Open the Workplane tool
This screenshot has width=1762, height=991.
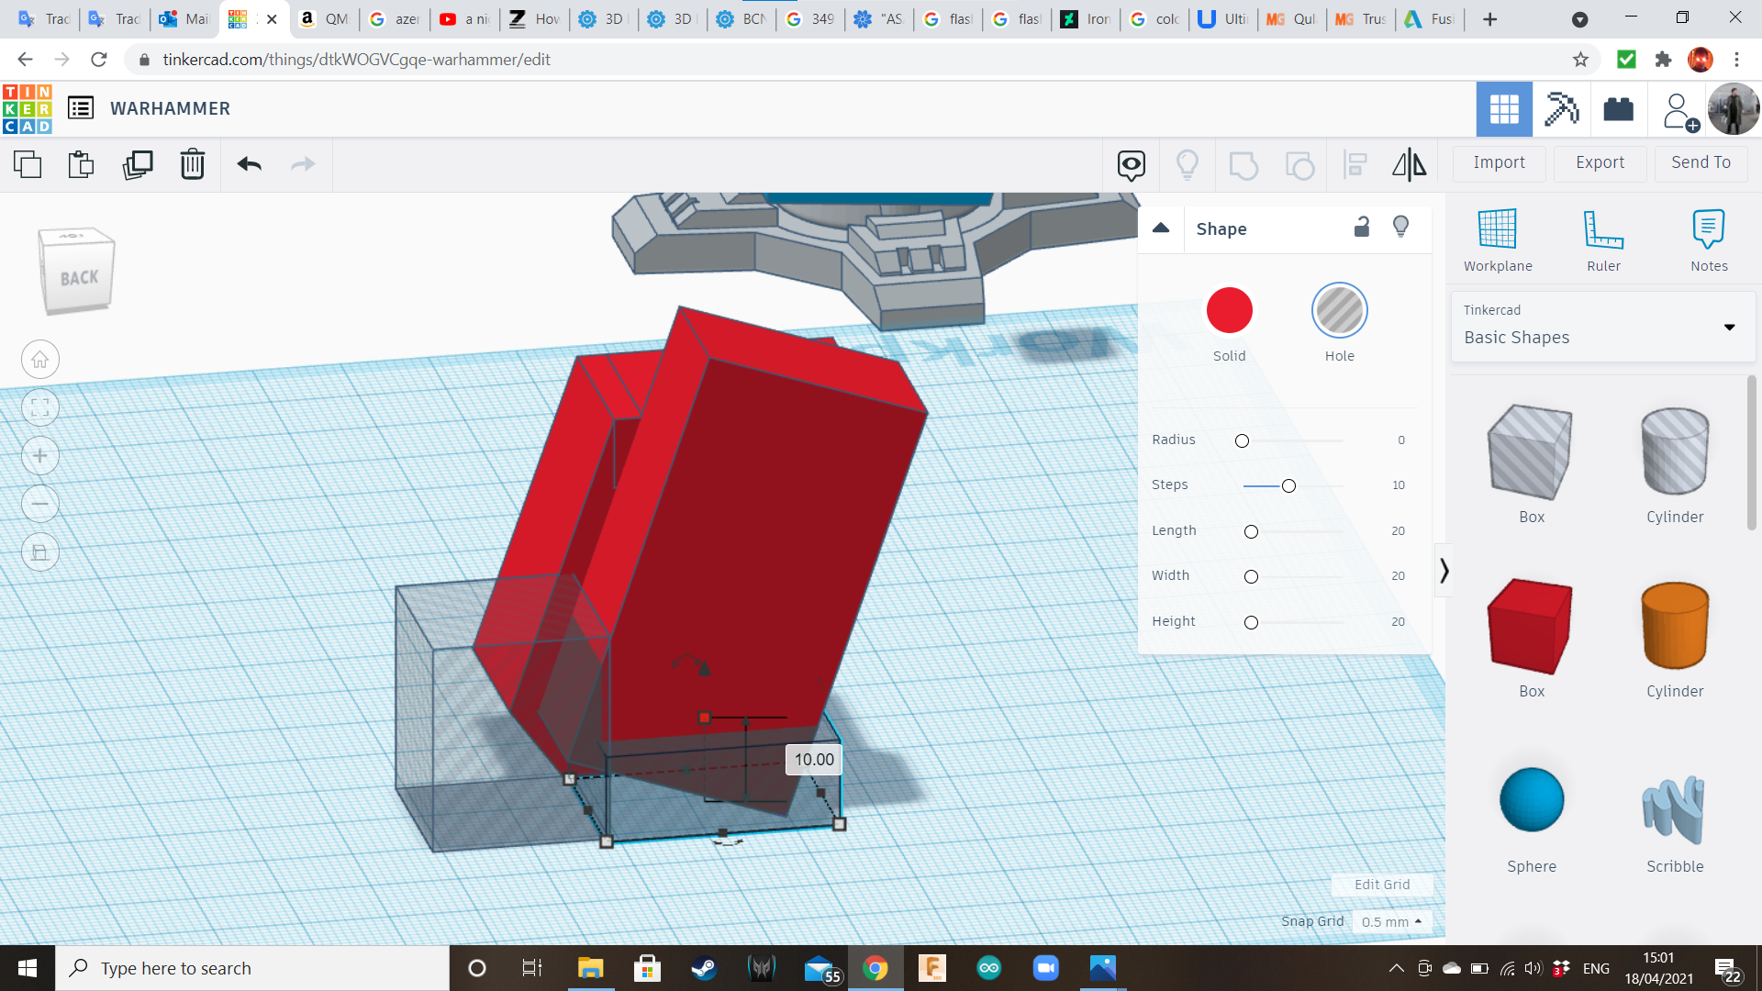[1498, 240]
